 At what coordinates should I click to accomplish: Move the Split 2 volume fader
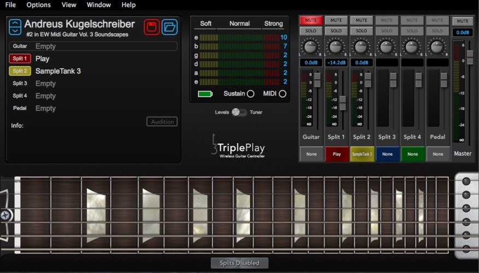368,79
